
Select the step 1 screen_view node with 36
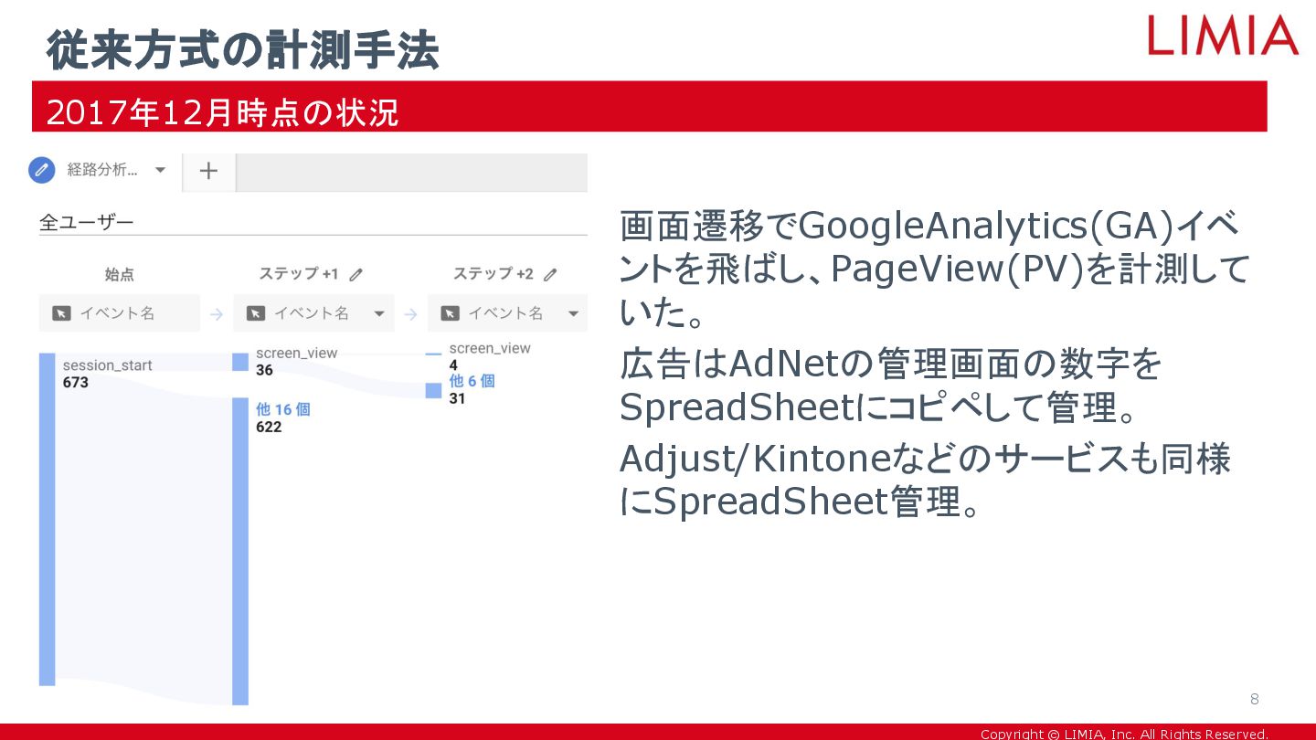coord(240,362)
